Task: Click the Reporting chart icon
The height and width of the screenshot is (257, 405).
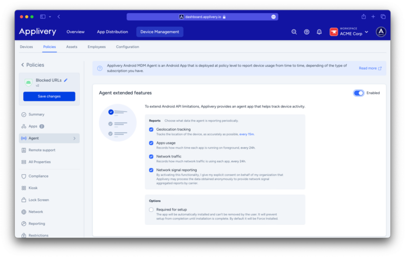Action: 24,224
